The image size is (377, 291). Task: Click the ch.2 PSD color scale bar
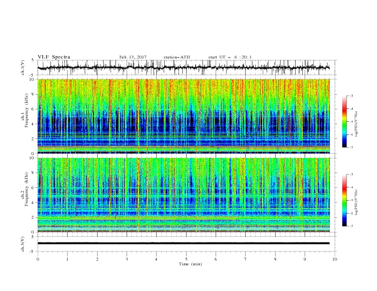344,200
